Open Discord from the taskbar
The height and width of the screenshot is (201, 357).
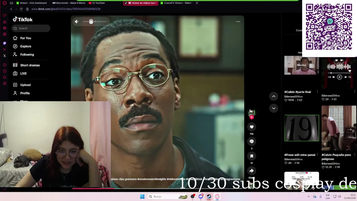201,197
